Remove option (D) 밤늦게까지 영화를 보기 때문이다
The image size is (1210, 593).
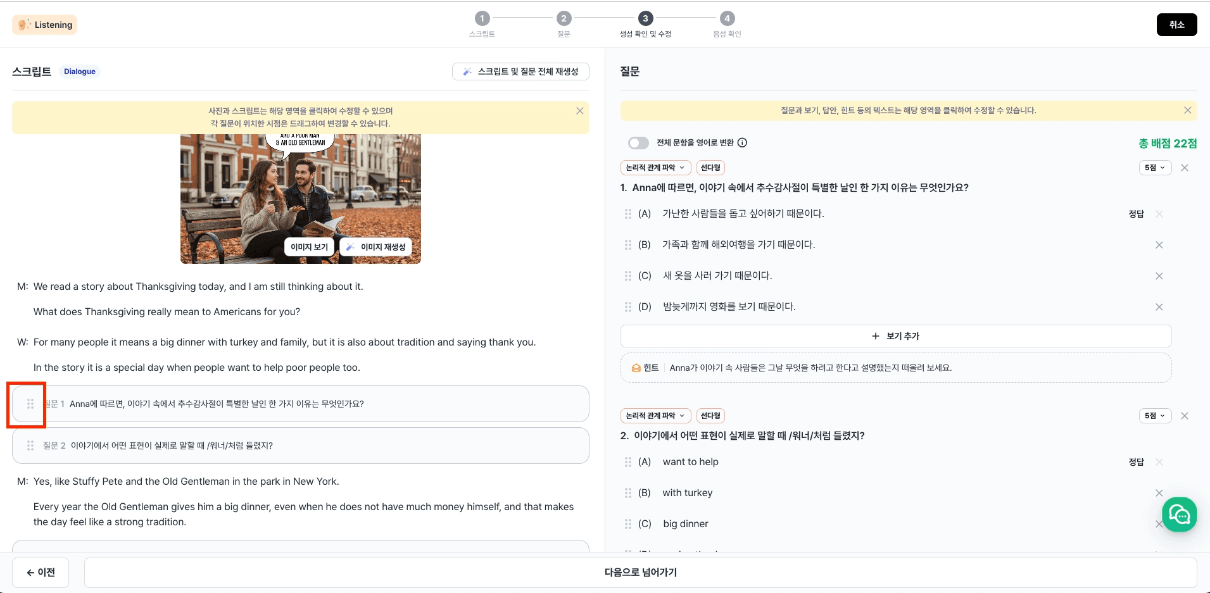tap(1159, 307)
